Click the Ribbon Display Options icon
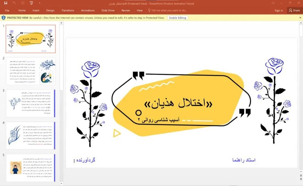Screen dimensions: 303x186 273,3
